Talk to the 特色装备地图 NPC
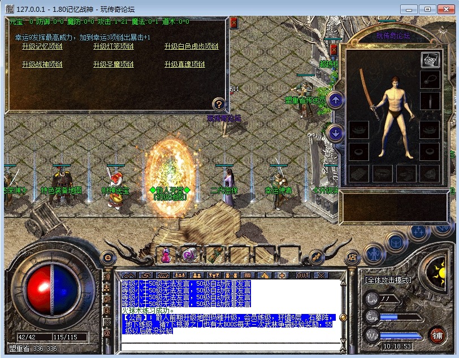Image resolution: width=459 pixels, height=358 pixels. click(x=62, y=186)
